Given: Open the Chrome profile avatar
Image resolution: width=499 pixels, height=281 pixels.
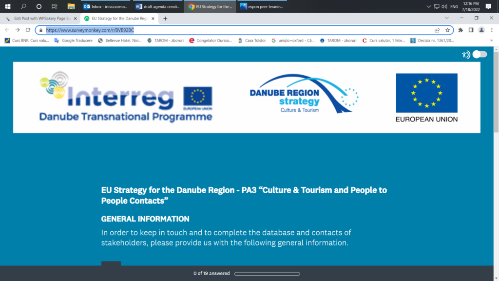Looking at the screenshot, I should [x=481, y=30].
